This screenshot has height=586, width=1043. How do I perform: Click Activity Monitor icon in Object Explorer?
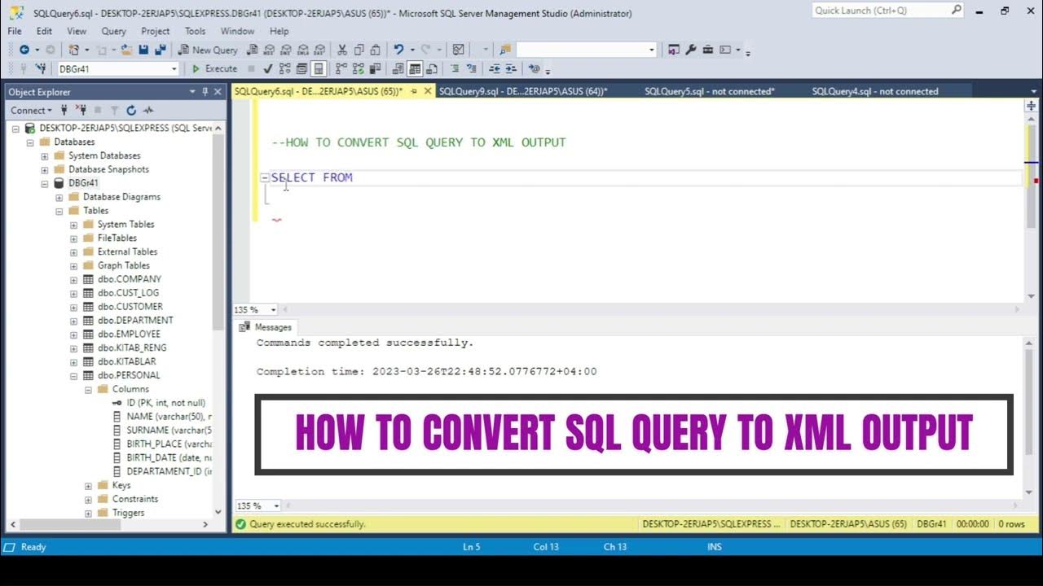[148, 110]
